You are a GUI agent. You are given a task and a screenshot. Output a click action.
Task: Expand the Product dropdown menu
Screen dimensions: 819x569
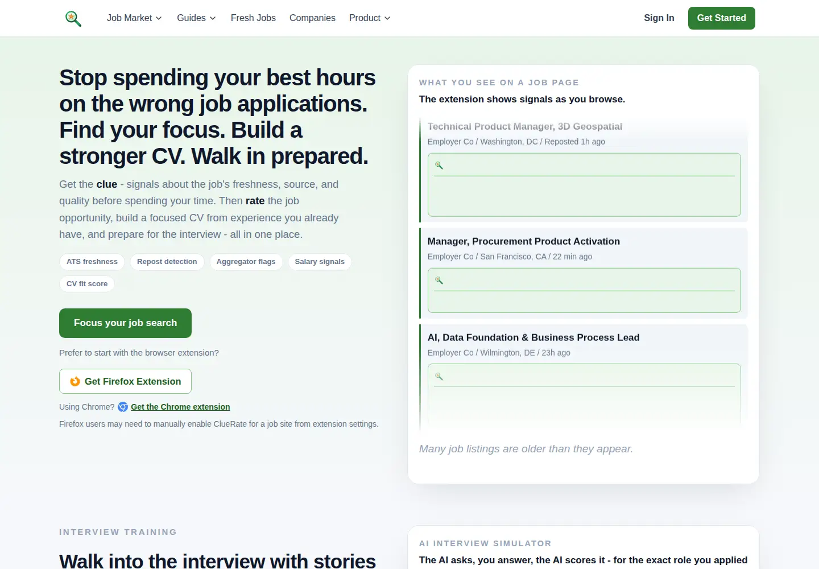[x=370, y=18]
